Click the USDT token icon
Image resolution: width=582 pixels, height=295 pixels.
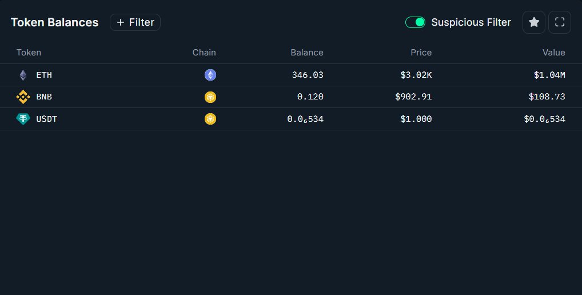(23, 119)
